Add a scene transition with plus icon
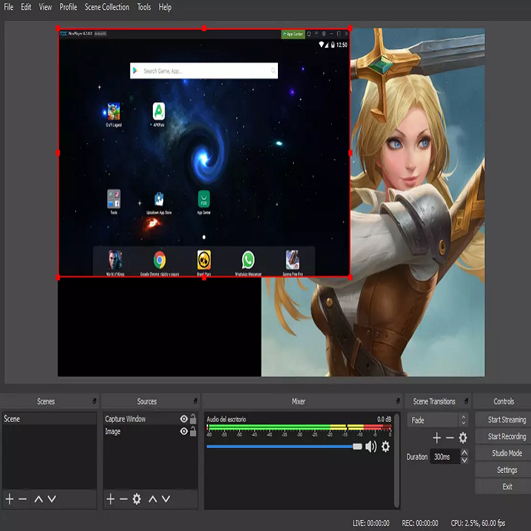This screenshot has height=531, width=531. click(x=437, y=438)
